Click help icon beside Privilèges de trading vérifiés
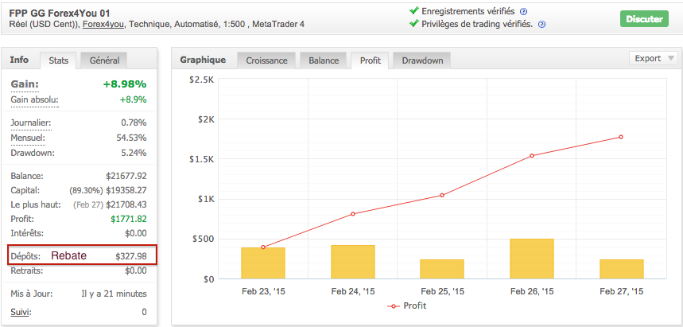 541,25
